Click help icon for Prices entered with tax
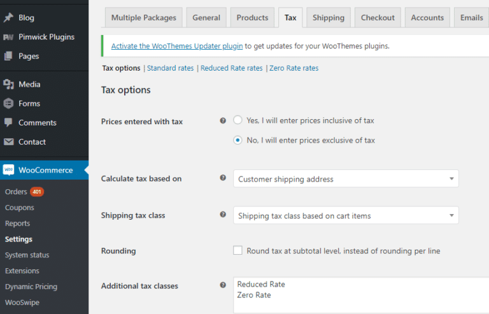This screenshot has width=489, height=314. pyautogui.click(x=223, y=120)
